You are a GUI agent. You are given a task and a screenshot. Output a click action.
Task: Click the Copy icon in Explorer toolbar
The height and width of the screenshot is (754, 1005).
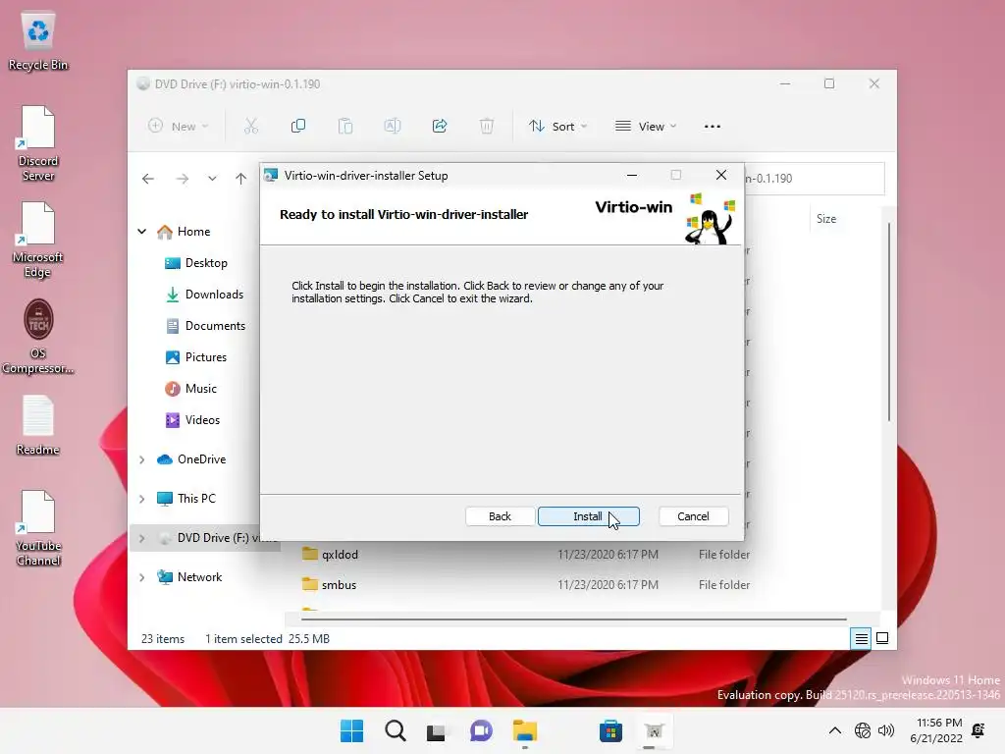coord(298,127)
